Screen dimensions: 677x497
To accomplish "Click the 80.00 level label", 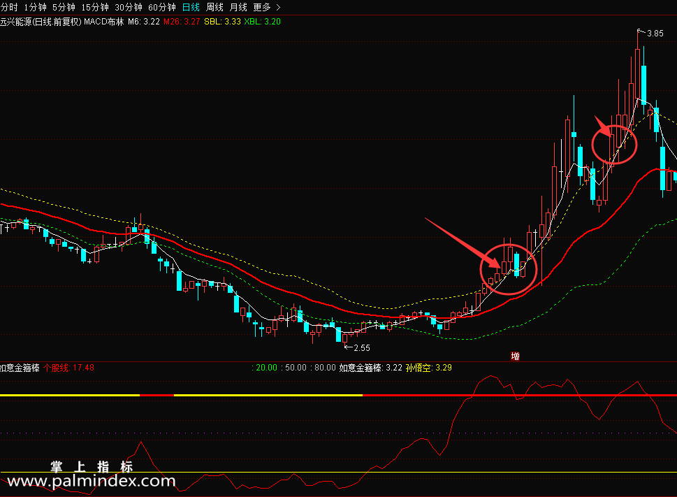I will coord(325,368).
